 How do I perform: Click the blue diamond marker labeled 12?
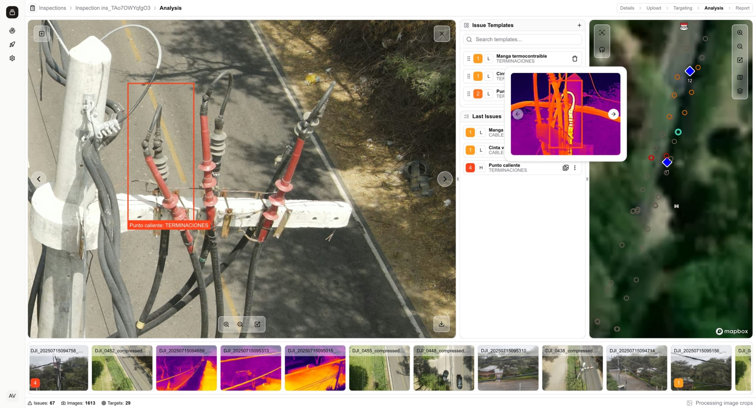point(689,71)
